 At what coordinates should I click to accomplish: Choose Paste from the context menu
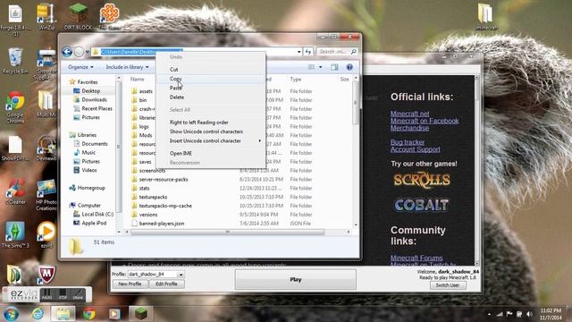211,88
